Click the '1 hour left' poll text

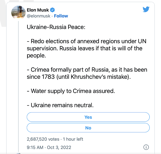(x=73, y=139)
